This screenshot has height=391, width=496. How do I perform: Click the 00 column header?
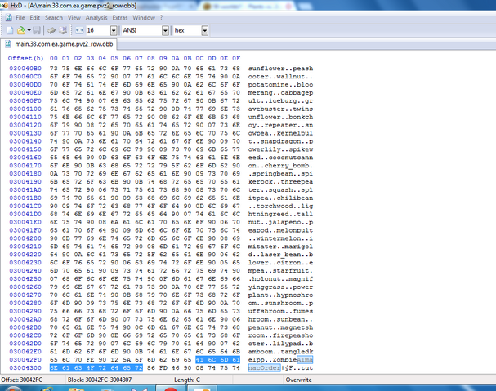[54, 58]
